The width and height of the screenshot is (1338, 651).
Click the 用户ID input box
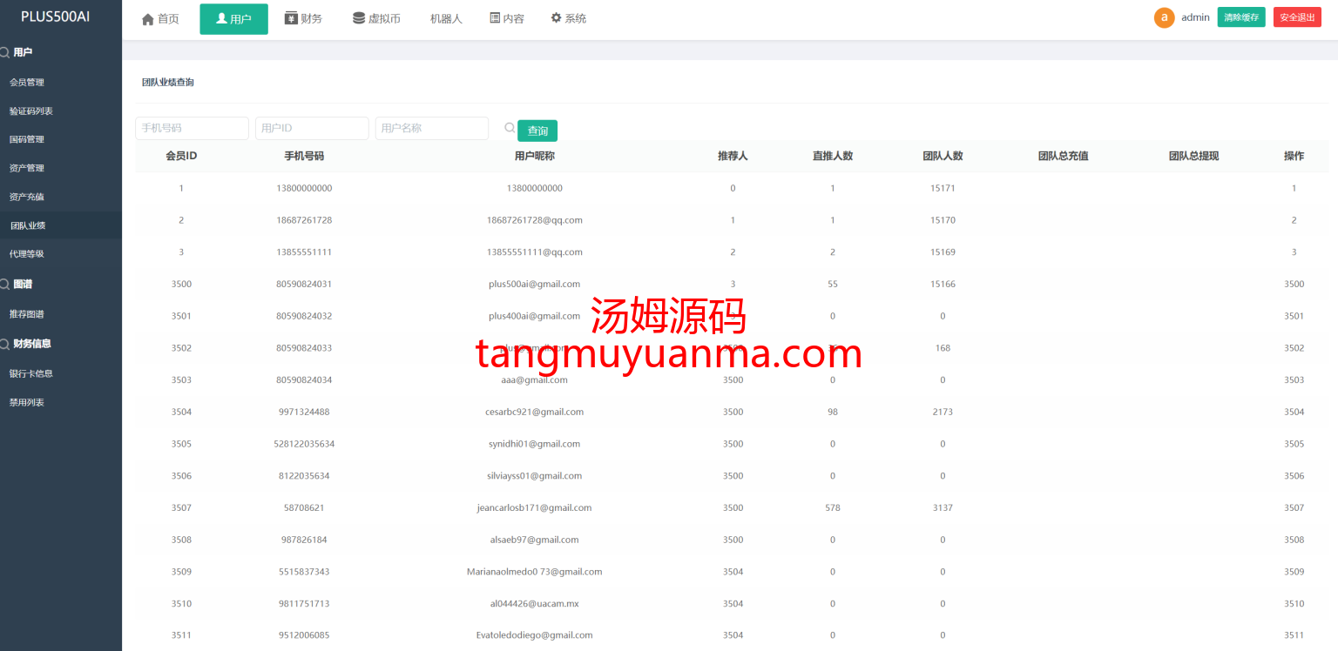tap(311, 128)
